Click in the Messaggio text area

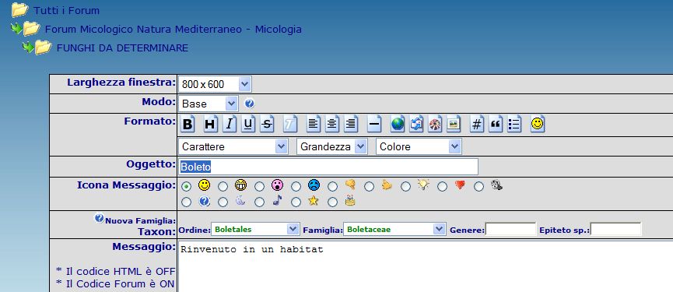tap(425, 266)
